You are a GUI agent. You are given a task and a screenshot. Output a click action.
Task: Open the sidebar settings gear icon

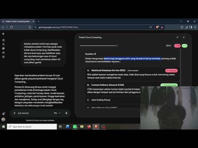tap(3, 114)
